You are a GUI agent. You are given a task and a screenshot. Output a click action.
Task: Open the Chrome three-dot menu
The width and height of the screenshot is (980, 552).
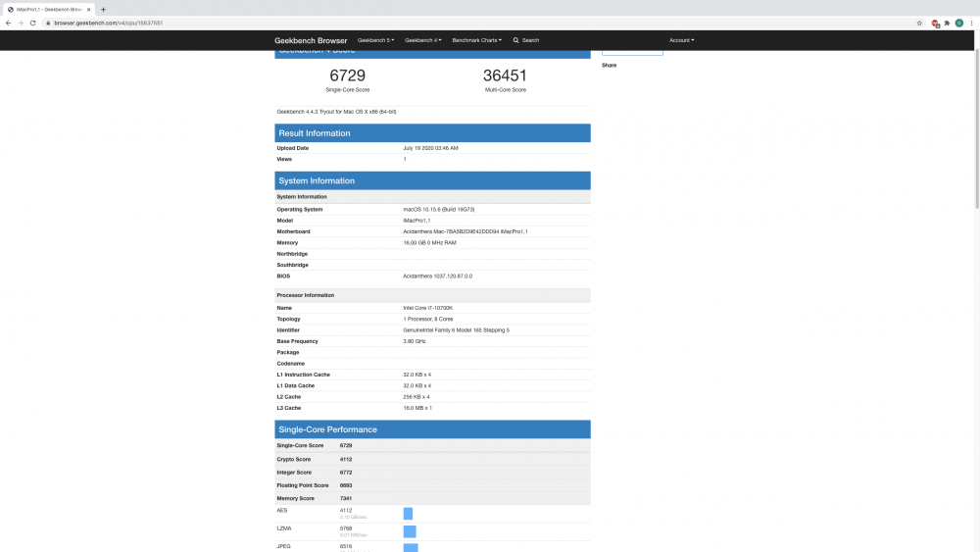point(971,24)
